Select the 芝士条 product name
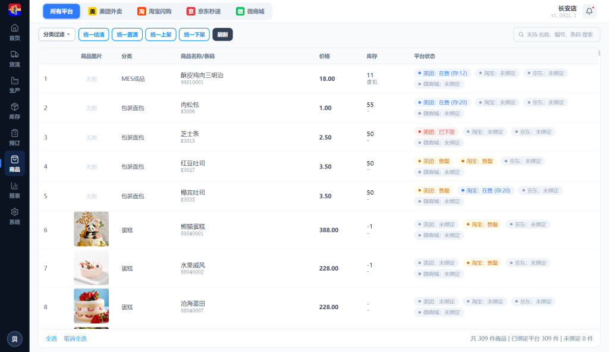The image size is (609, 352). click(x=190, y=134)
